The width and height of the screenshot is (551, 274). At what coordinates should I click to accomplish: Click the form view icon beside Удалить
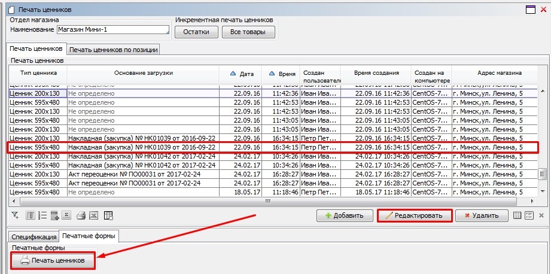(530, 215)
